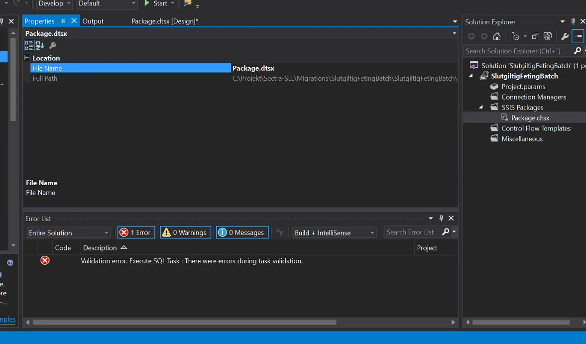Open Property Pages wrench in Properties

click(x=53, y=46)
